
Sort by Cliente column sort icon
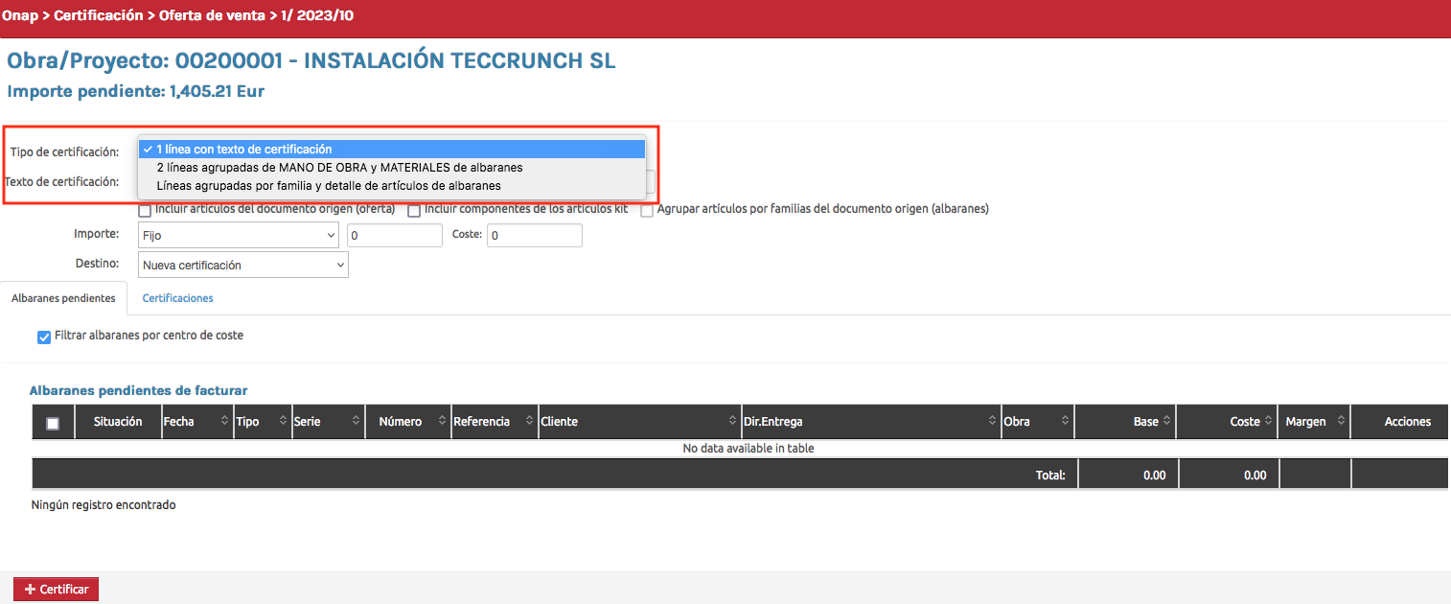(x=732, y=422)
